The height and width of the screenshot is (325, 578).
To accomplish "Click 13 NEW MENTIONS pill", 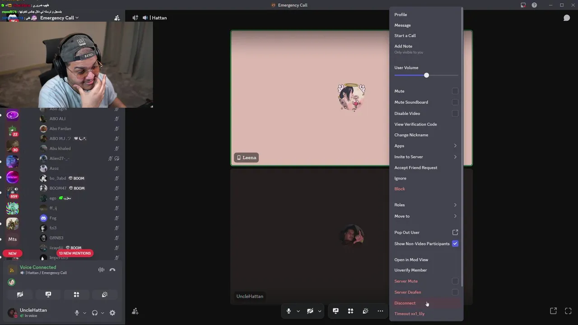I will [75, 253].
